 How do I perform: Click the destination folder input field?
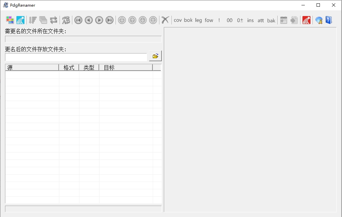(76, 57)
